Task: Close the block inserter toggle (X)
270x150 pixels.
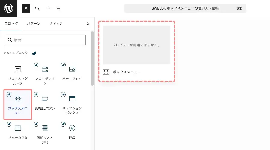Action: click(x=26, y=8)
